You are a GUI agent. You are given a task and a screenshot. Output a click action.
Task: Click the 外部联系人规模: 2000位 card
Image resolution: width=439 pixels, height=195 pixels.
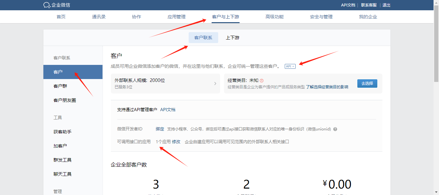pyautogui.click(x=166, y=84)
